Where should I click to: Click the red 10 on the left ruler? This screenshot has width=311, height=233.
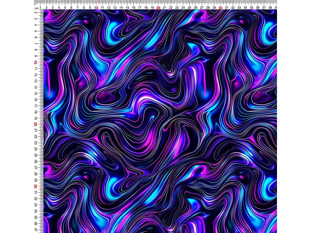coord(36,62)
